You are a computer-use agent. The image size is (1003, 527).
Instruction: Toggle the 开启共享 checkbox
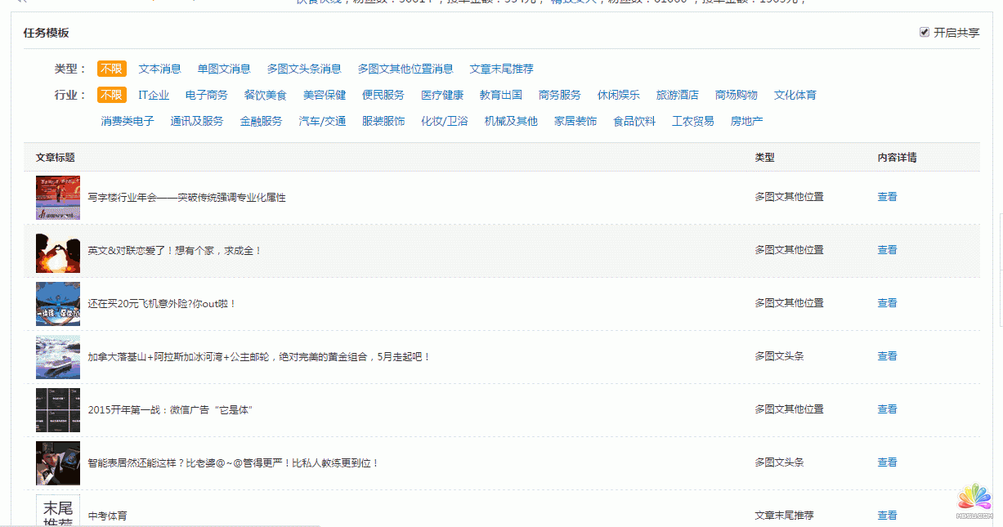coord(925,33)
